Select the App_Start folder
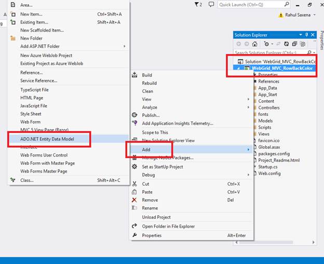Screen dimensions: 324x264 (x=267, y=95)
